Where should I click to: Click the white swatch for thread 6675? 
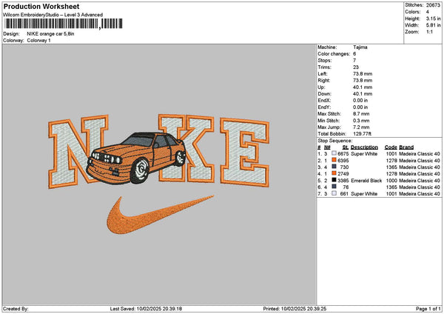pyautogui.click(x=334, y=153)
